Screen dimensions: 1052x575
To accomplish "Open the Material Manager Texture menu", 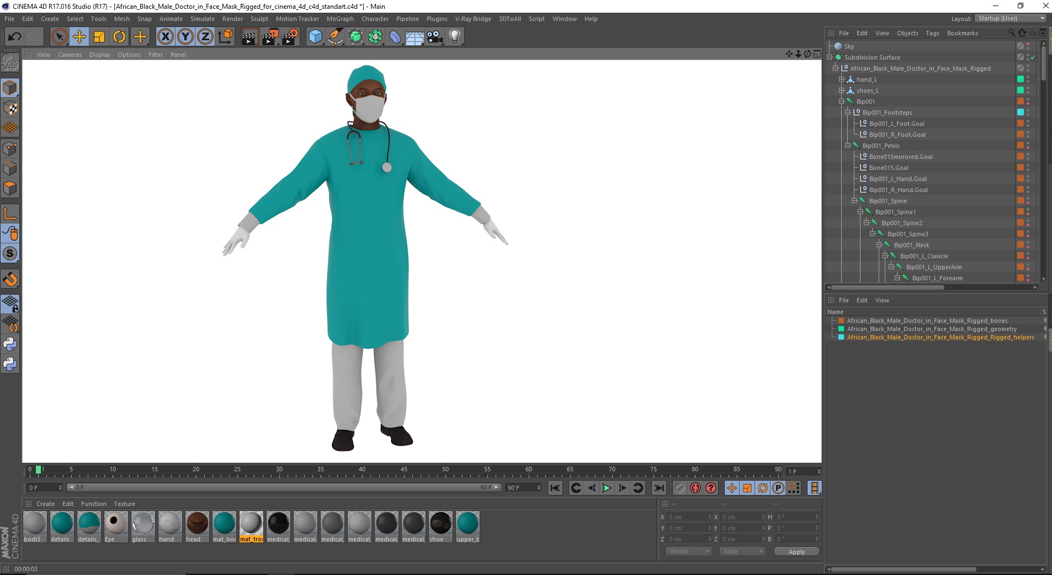I will [124, 504].
